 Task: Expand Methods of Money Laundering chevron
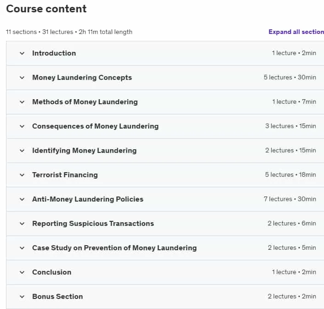[22, 102]
